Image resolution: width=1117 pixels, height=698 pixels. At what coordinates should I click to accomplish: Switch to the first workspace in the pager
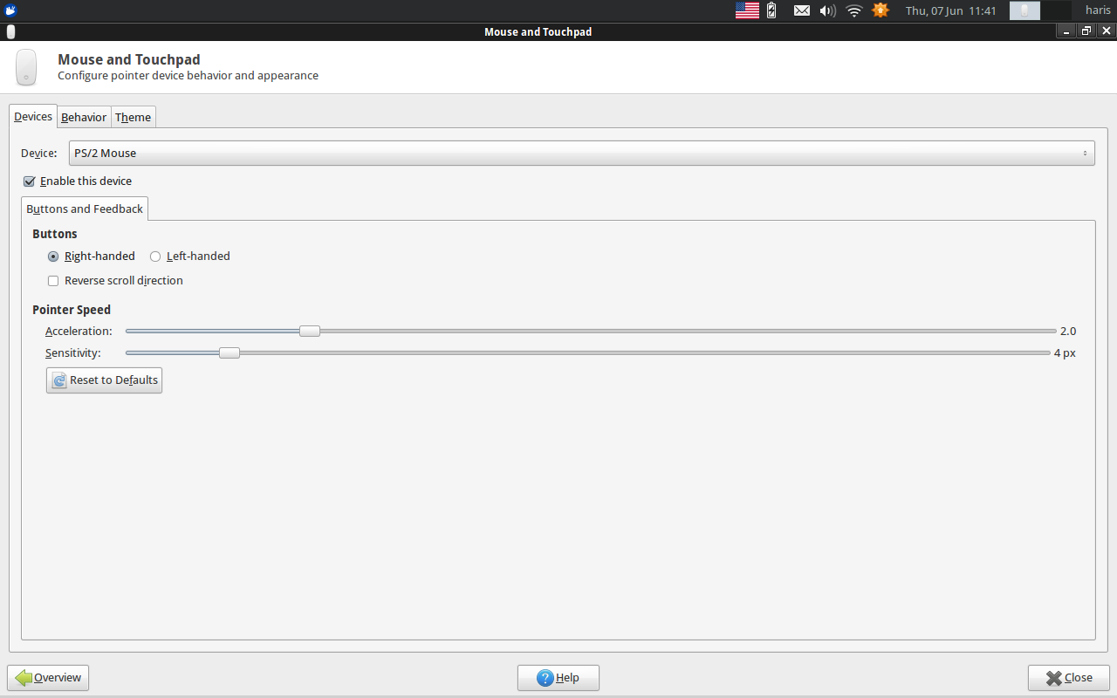(1024, 10)
